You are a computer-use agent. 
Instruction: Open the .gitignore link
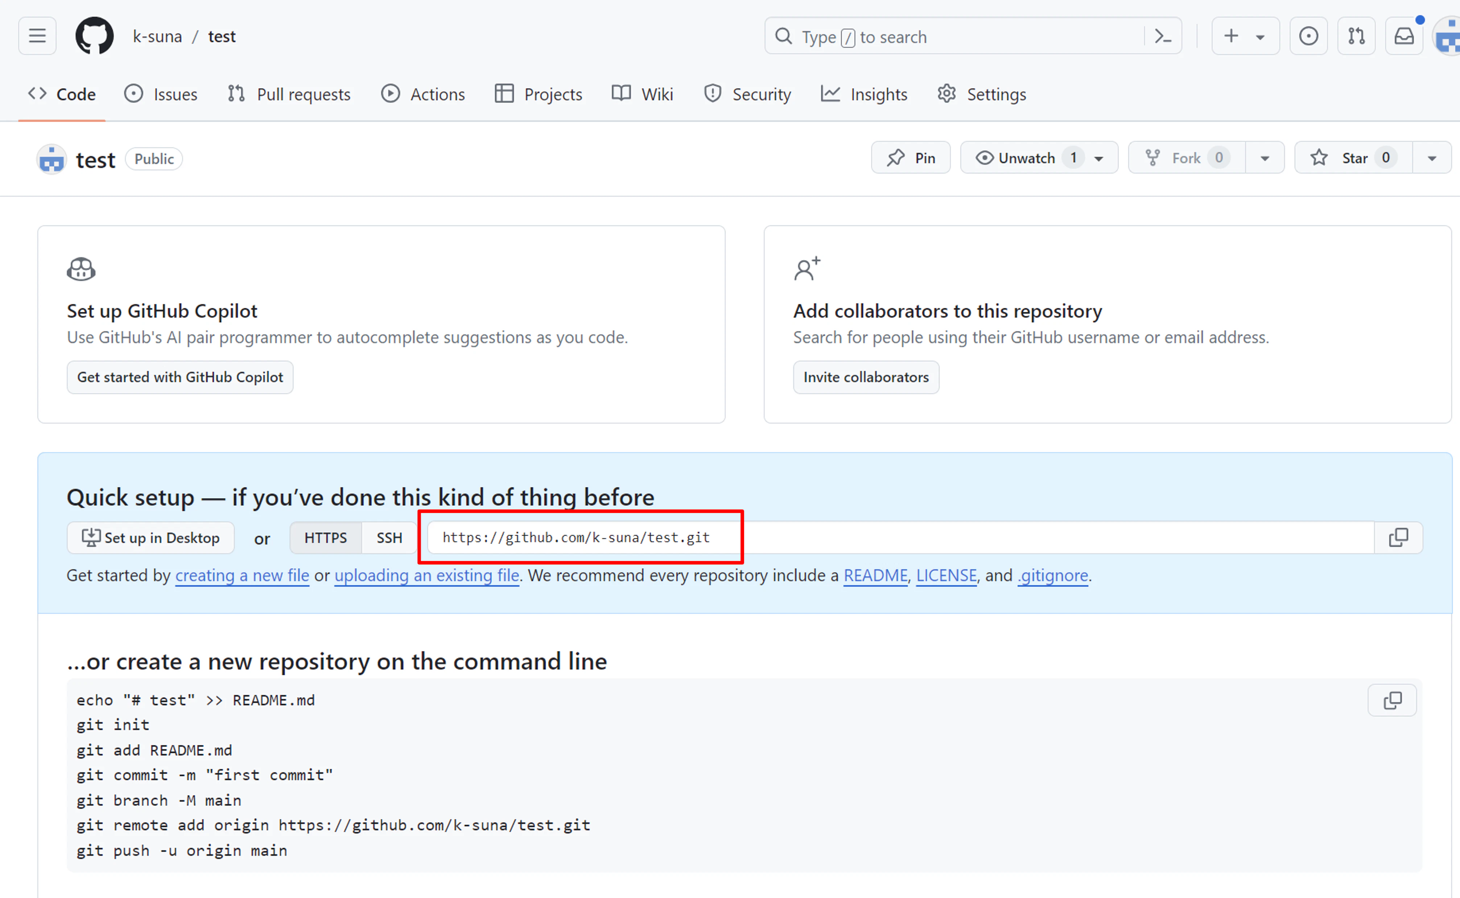[1053, 575]
